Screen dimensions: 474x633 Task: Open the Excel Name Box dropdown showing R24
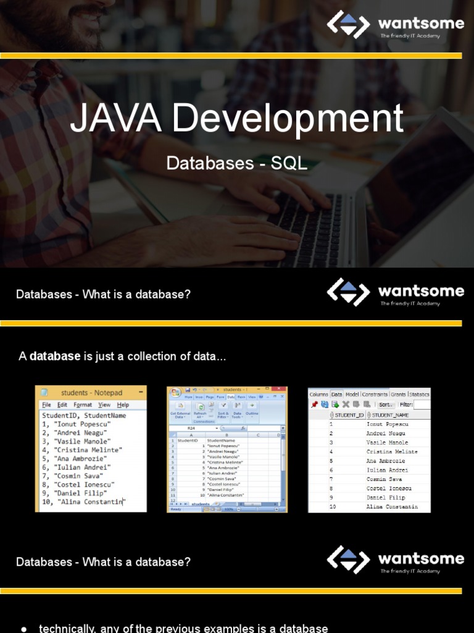217,428
